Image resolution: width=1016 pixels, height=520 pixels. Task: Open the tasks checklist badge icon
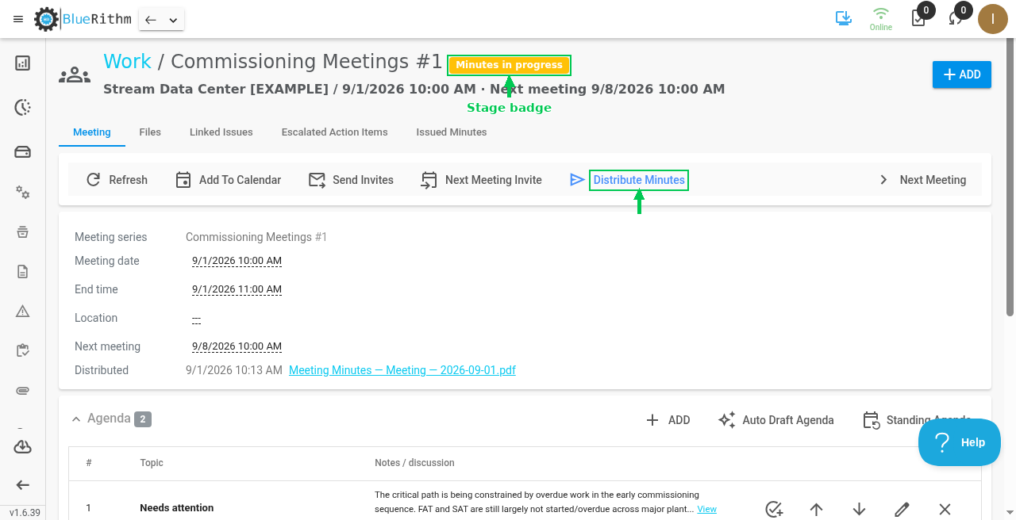(x=918, y=18)
